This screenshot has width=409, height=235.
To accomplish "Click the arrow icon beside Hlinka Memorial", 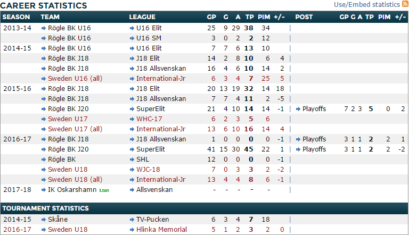I will pos(132,230).
